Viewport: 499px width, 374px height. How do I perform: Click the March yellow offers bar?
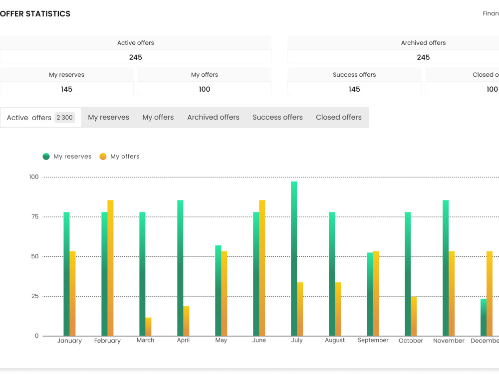point(148,327)
